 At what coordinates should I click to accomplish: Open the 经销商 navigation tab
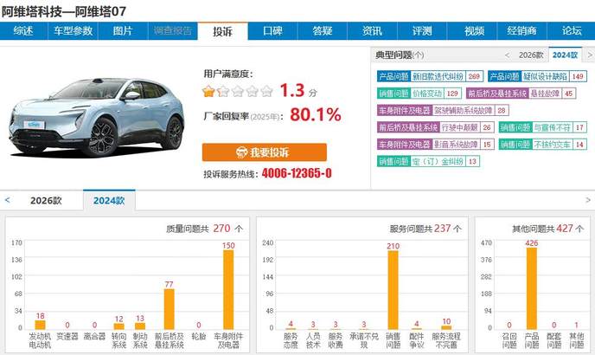(521, 31)
